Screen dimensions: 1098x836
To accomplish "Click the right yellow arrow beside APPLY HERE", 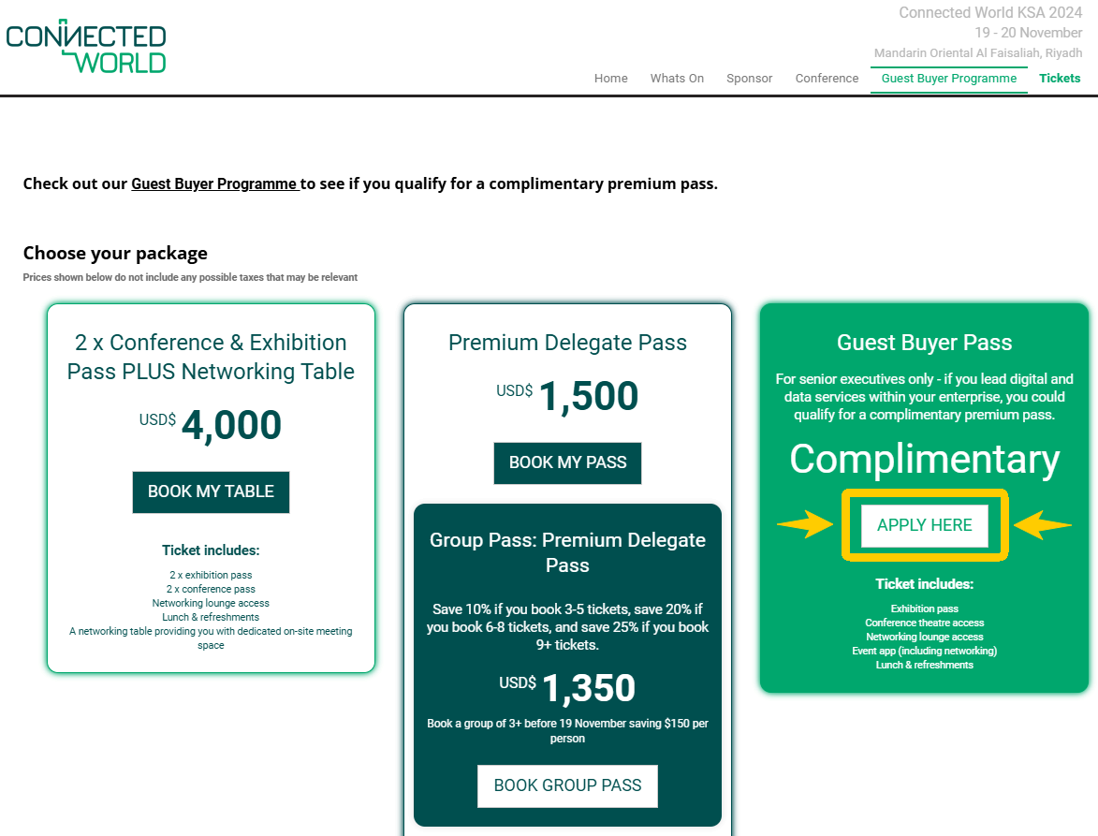I will coord(1042,525).
